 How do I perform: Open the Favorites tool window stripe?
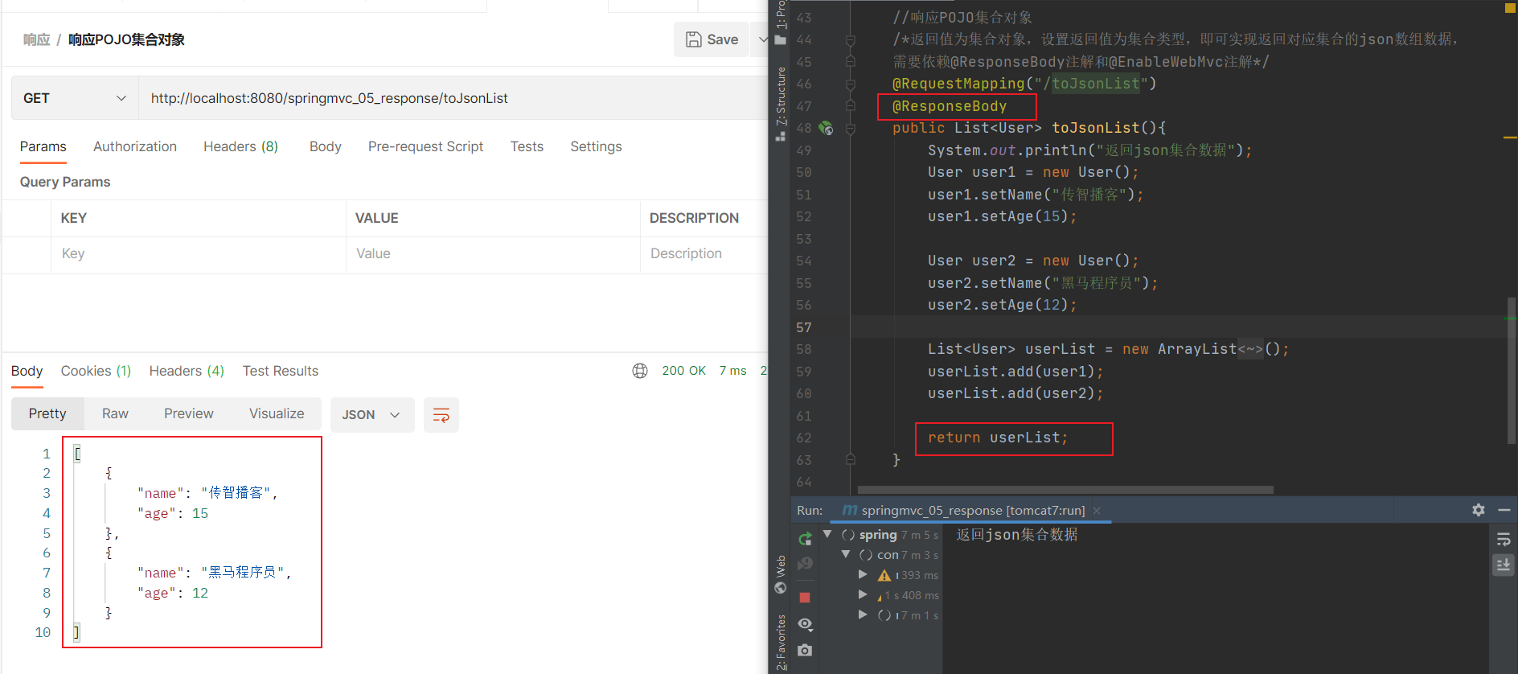coord(780,642)
